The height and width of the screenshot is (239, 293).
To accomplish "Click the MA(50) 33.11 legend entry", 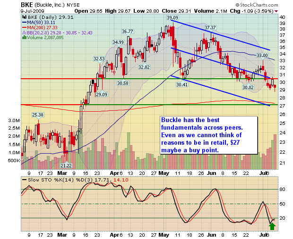I will tap(41, 23).
